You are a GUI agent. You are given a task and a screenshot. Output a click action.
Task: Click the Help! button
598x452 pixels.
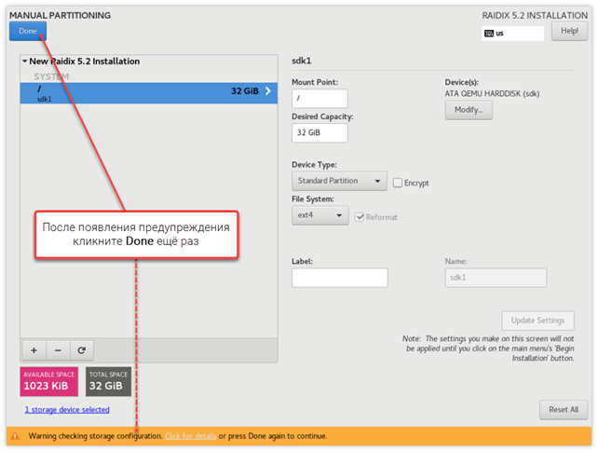coord(569,32)
